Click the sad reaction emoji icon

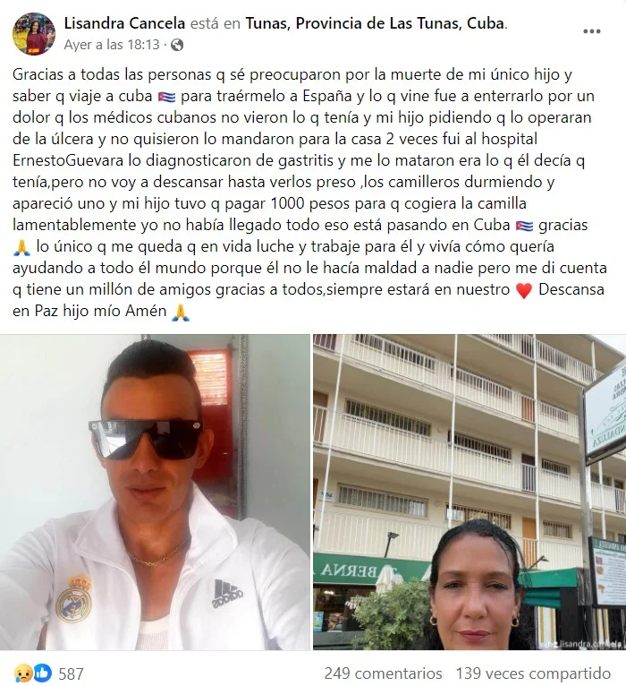pos(23,673)
